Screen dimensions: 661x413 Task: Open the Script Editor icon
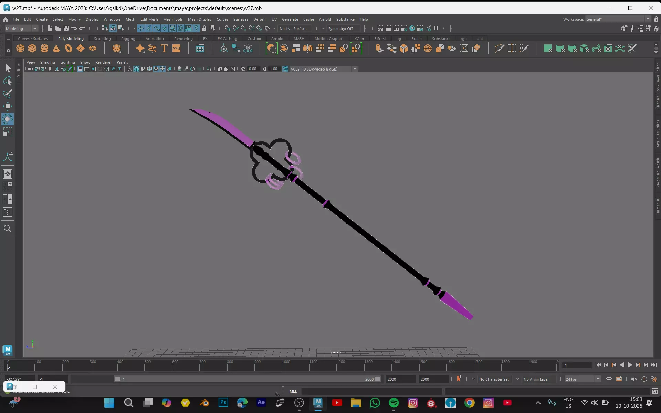point(655,391)
